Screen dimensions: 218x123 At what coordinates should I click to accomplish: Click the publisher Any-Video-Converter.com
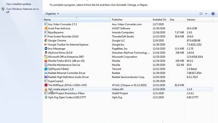(127, 24)
